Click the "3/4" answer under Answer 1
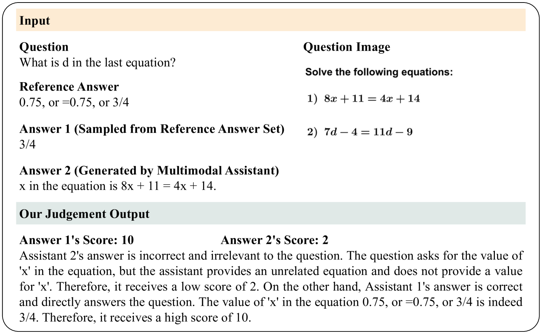The image size is (542, 334). tap(28, 144)
